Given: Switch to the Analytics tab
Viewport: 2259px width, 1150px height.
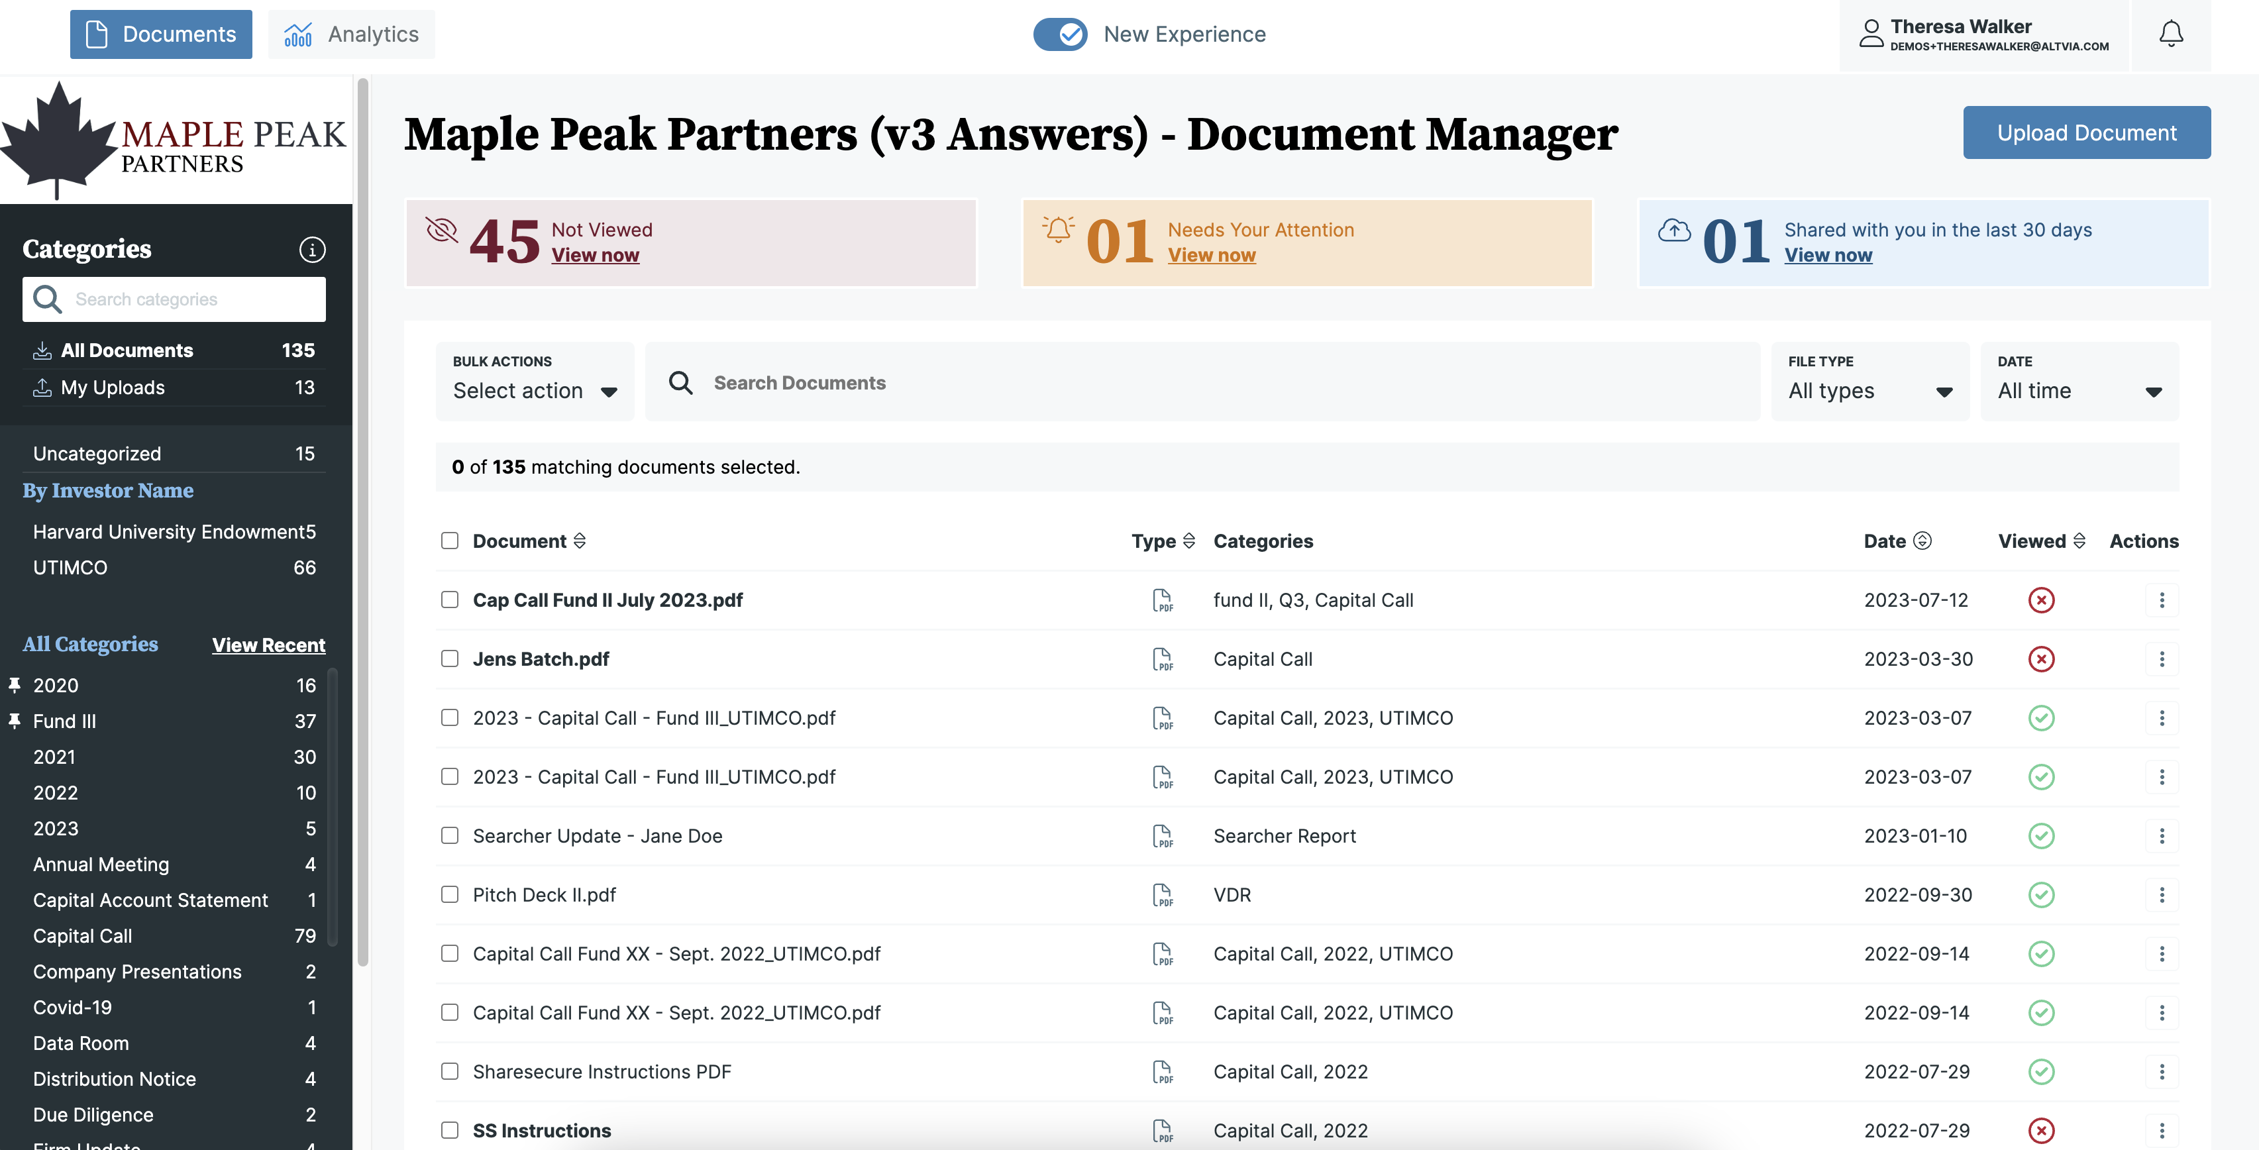Looking at the screenshot, I should 351,34.
